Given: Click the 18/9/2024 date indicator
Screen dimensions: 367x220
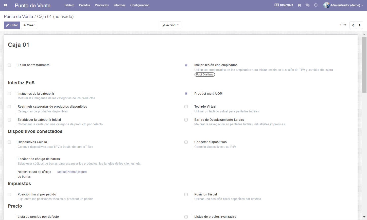Looking at the screenshot, I should tap(284, 5).
